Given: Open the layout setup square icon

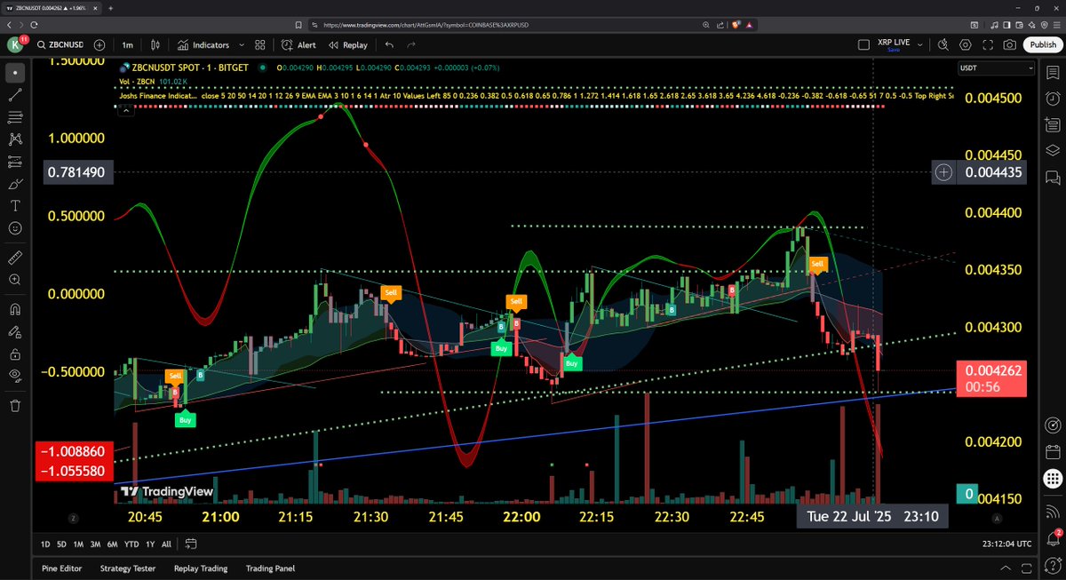Looking at the screenshot, I should tap(863, 44).
